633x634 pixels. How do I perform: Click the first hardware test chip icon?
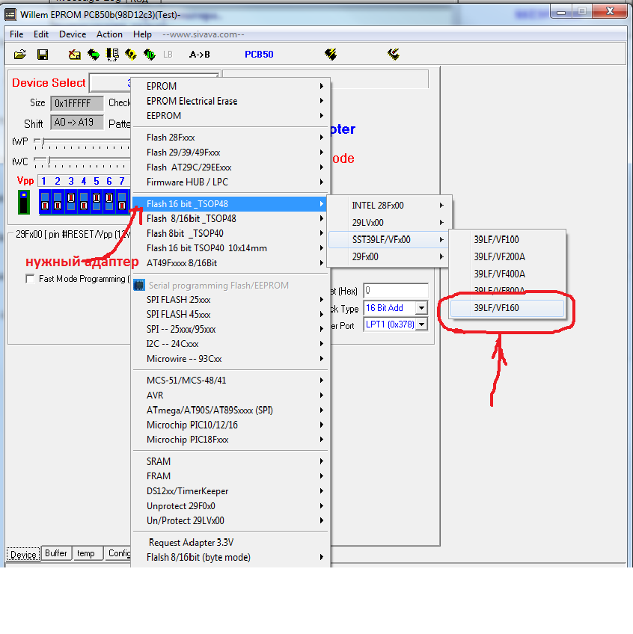(x=331, y=54)
